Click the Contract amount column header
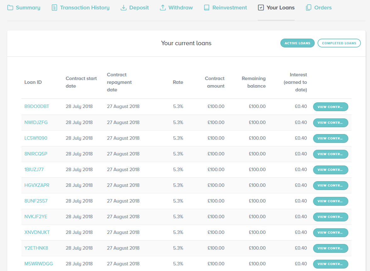 pos(214,82)
